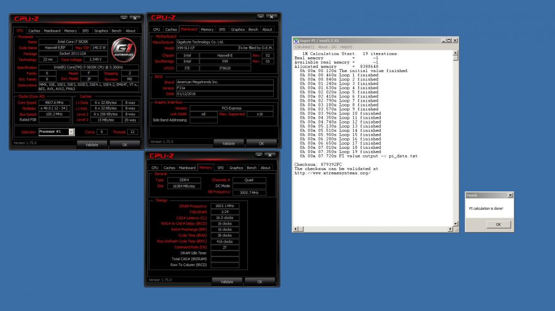
Task: Open the Calculate(C) menu in Super PI
Action: pos(304,47)
